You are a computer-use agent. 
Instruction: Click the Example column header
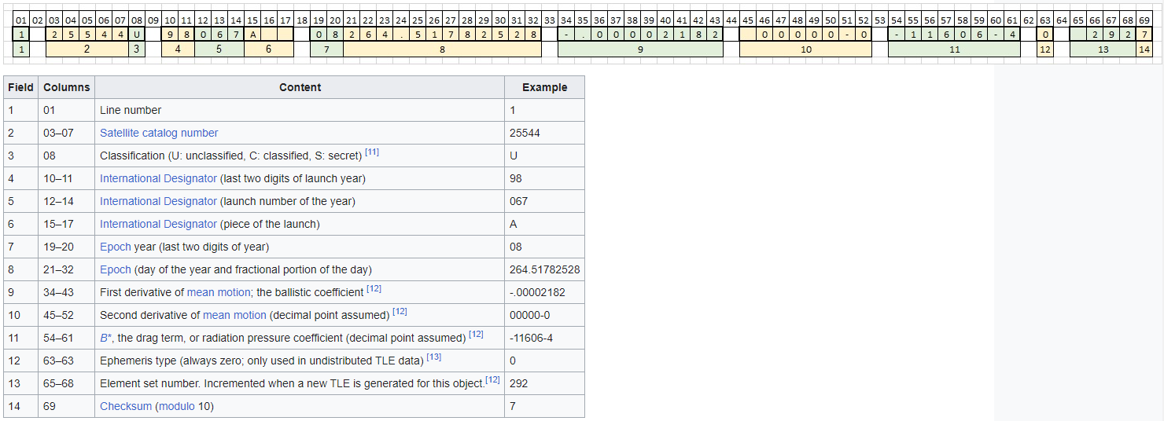544,87
